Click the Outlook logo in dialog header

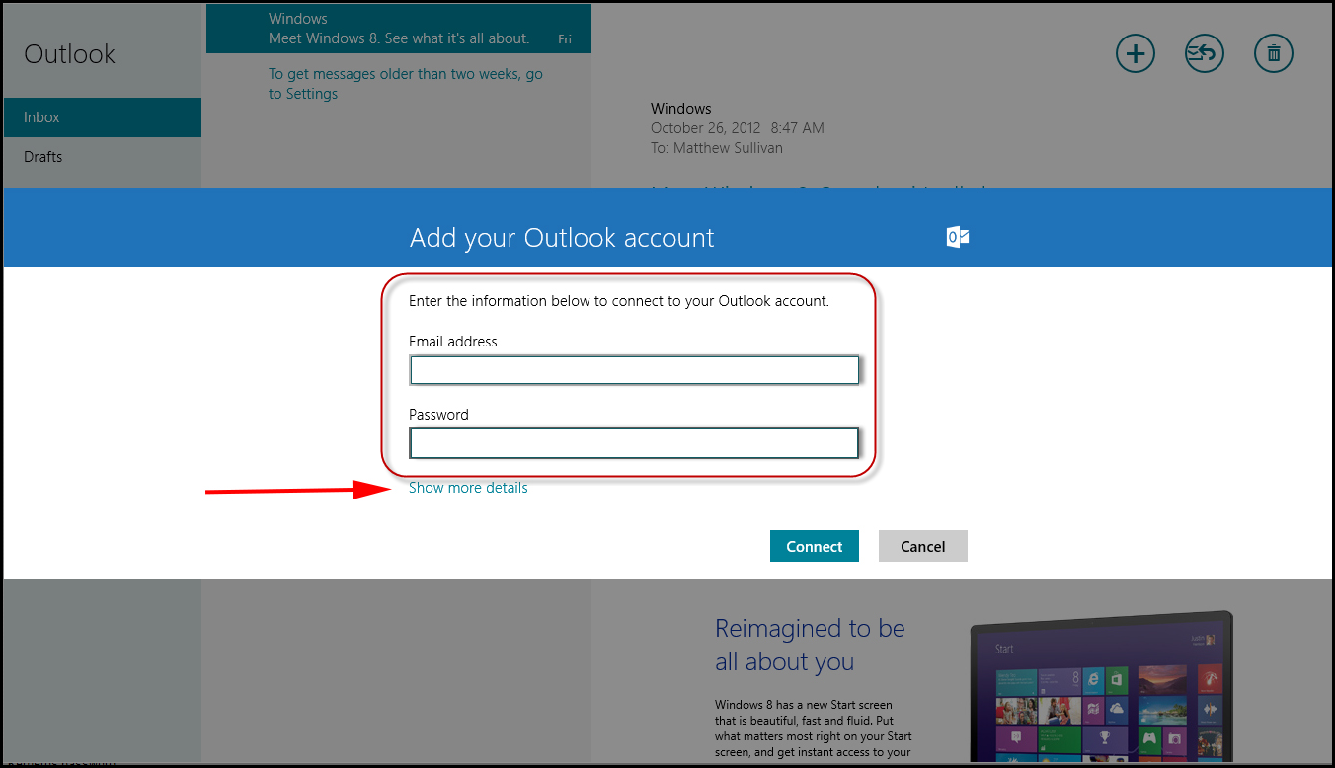coord(957,237)
